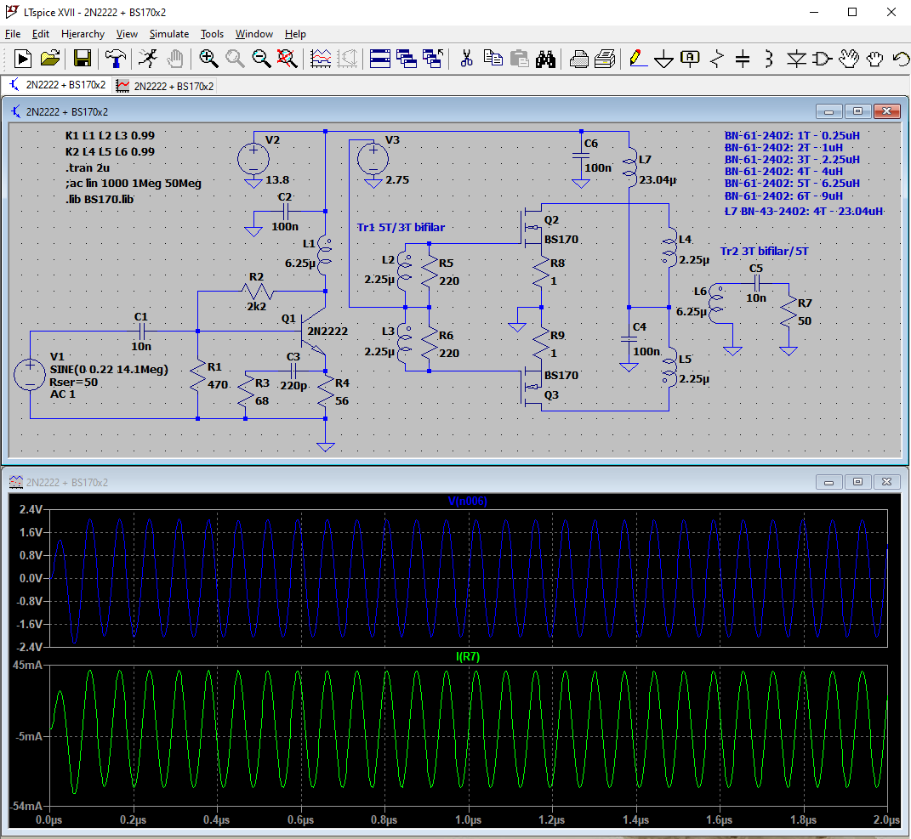Click the Run simulation icon

[148, 59]
